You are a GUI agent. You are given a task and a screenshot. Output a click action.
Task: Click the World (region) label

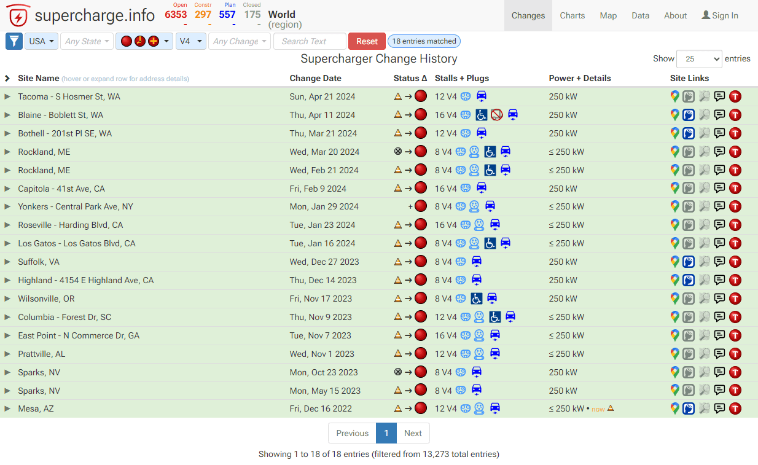[285, 19]
